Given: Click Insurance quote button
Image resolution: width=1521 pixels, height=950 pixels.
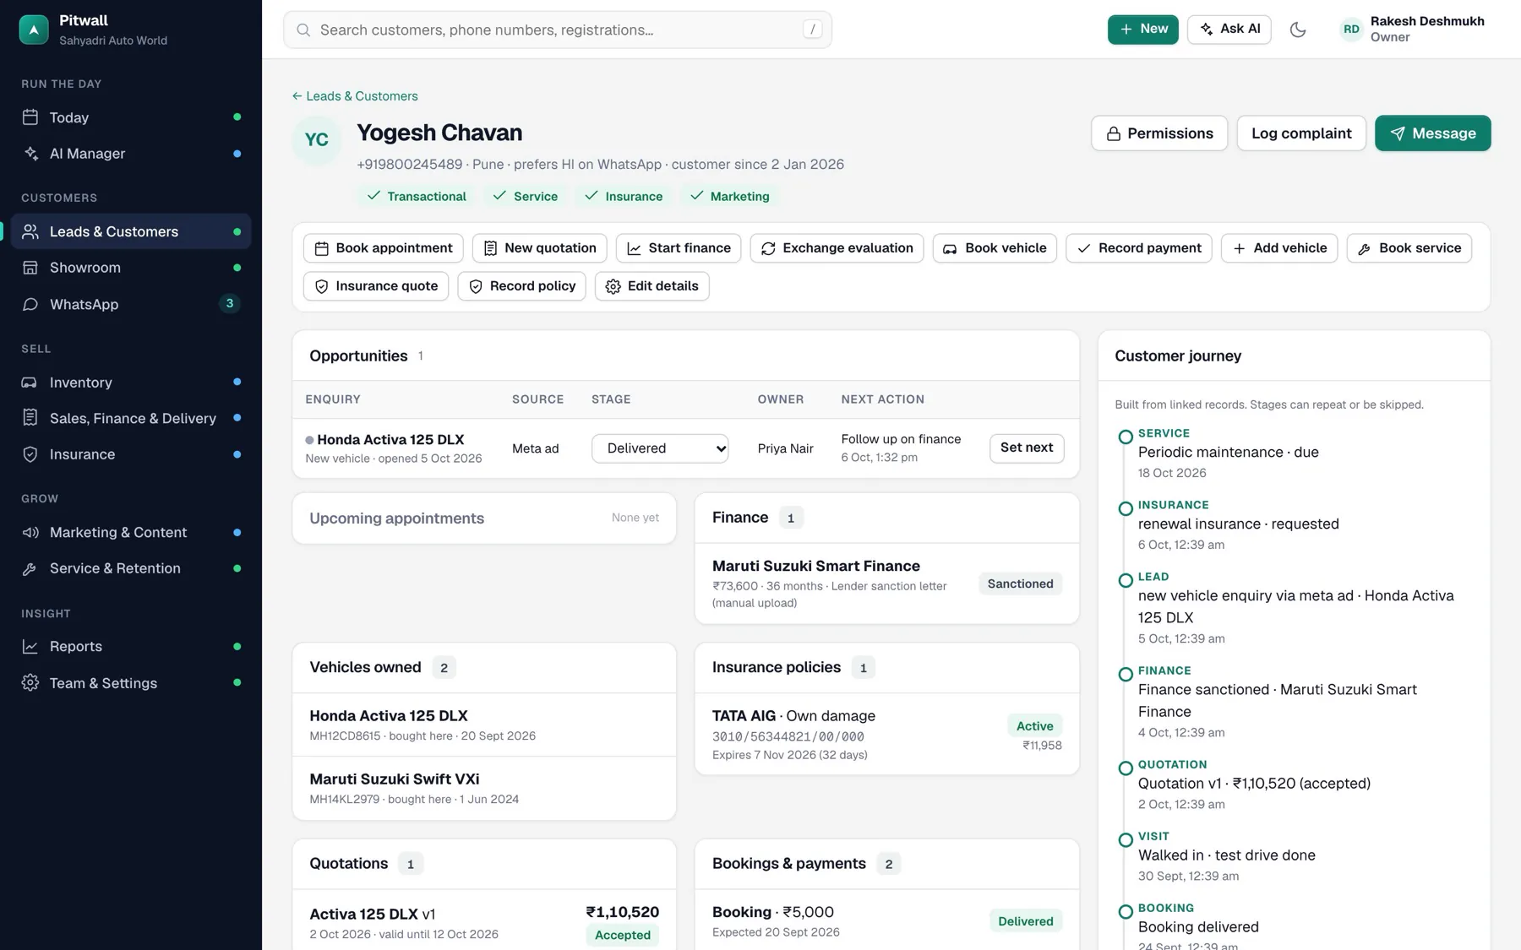Looking at the screenshot, I should click(x=376, y=286).
